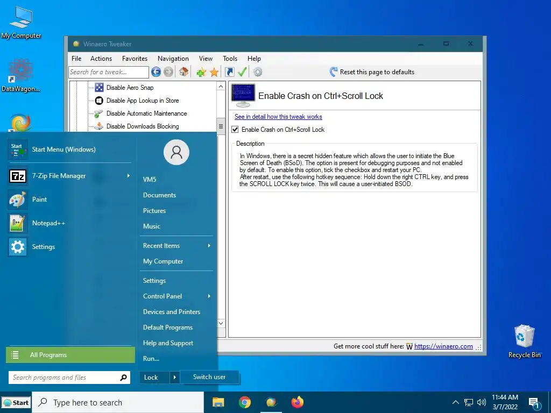Screen dimensions: 551x413
Task: Click the network icon in system tray
Action: pyautogui.click(x=469, y=402)
